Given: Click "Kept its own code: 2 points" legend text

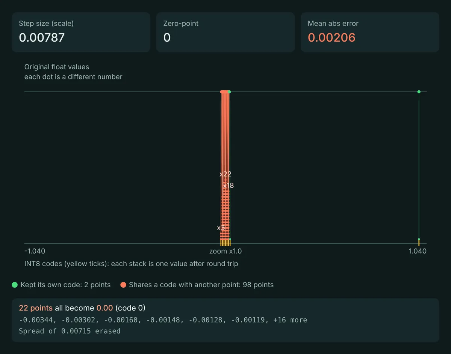Looking at the screenshot, I should pyautogui.click(x=66, y=285).
